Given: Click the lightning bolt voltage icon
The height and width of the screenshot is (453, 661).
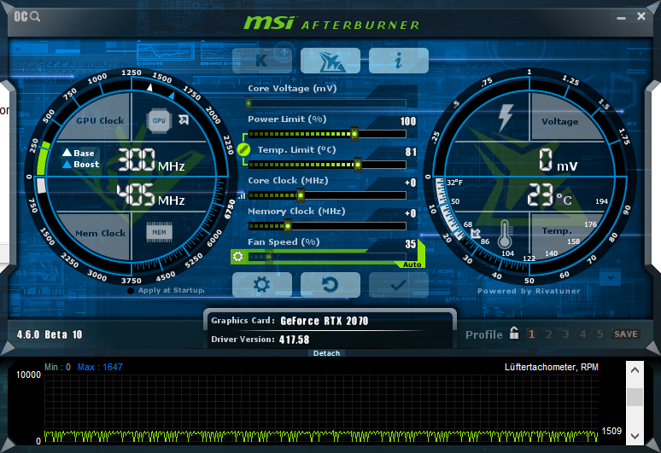Looking at the screenshot, I should point(506,118).
